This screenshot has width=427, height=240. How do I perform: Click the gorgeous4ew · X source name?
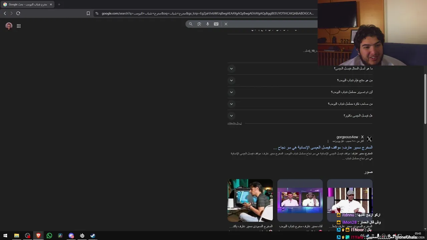click(x=350, y=137)
